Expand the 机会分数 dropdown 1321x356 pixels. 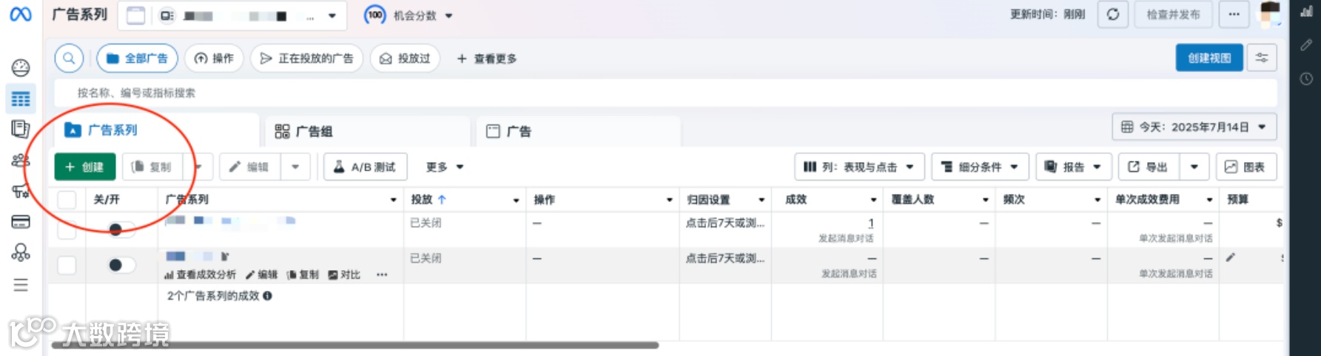448,16
